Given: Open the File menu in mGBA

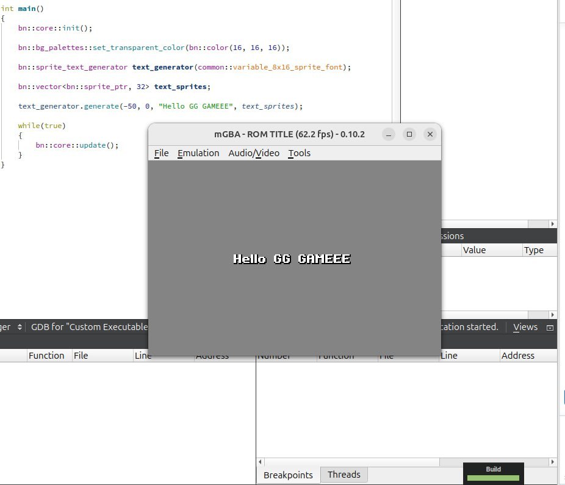Looking at the screenshot, I should [161, 153].
